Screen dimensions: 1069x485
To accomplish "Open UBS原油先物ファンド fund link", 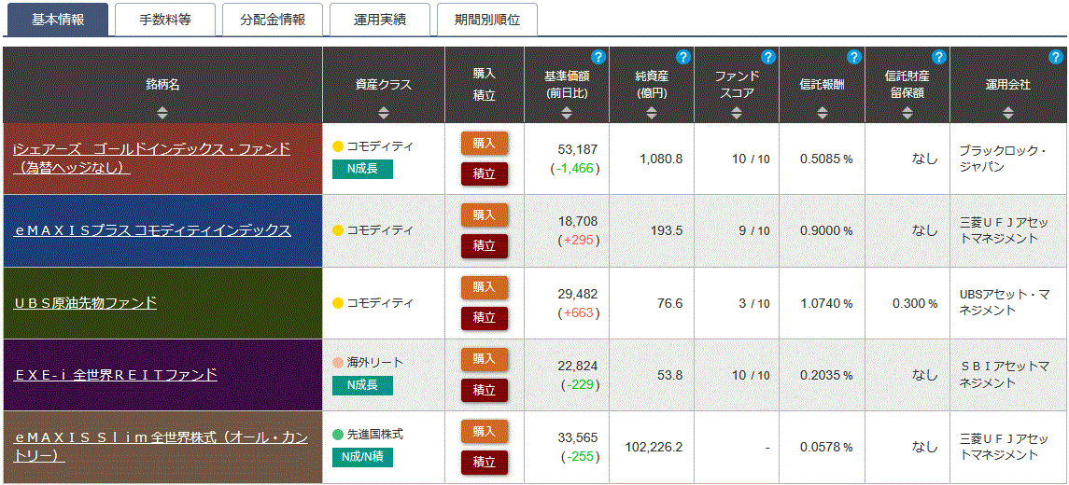I will pos(85,303).
